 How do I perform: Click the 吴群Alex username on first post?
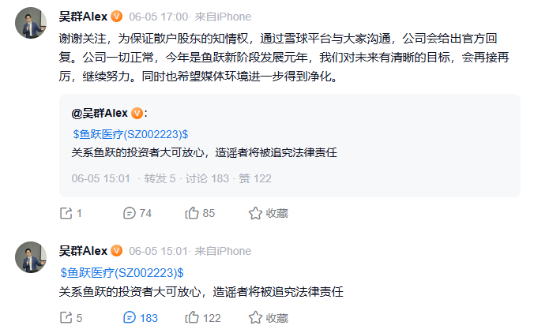click(x=83, y=17)
